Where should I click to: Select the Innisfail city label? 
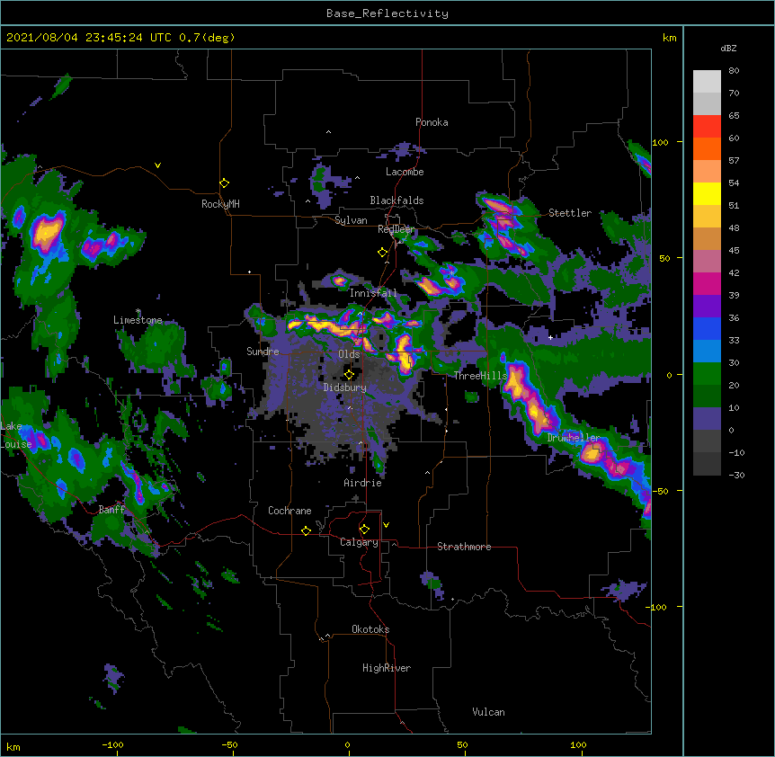pyautogui.click(x=373, y=293)
